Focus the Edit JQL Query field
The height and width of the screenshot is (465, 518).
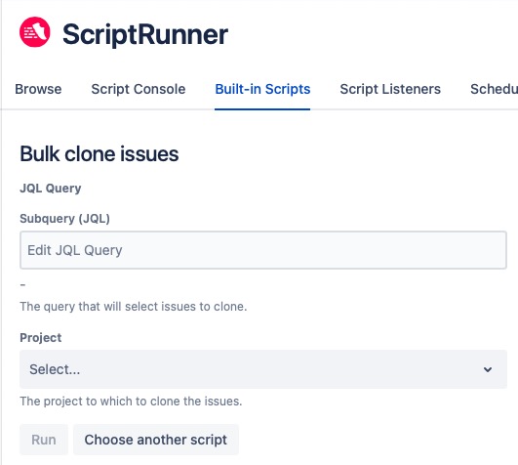(263, 250)
